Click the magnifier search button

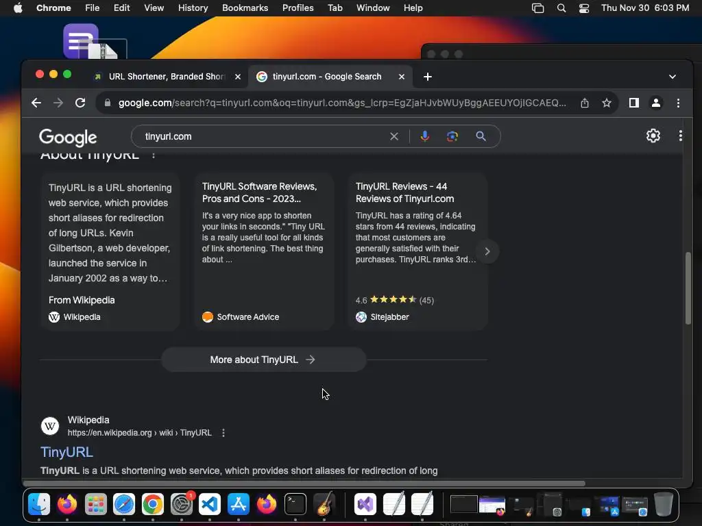[x=481, y=136]
